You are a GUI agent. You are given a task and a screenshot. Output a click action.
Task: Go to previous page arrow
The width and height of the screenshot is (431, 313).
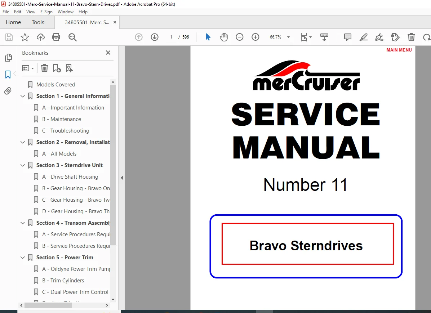[139, 37]
